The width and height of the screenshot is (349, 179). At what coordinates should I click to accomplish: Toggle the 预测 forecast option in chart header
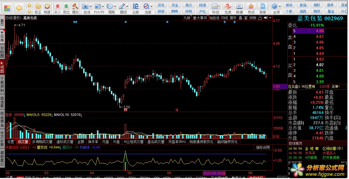253,18
